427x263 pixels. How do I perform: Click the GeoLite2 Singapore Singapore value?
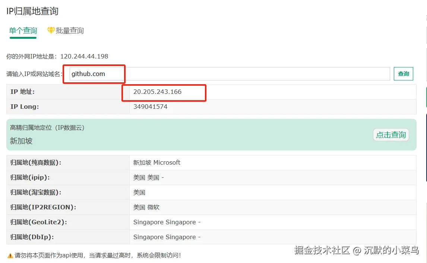click(x=167, y=222)
